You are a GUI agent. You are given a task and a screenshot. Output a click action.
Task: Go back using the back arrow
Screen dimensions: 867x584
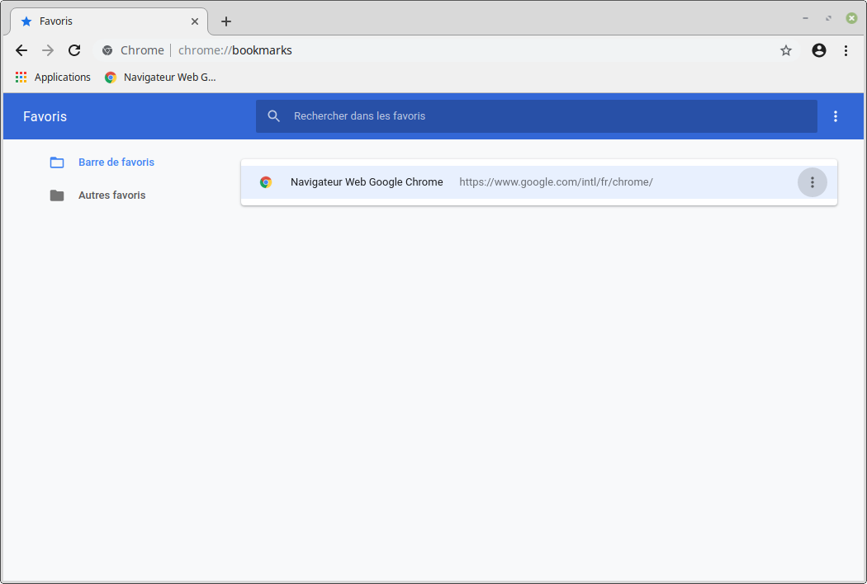pyautogui.click(x=21, y=50)
